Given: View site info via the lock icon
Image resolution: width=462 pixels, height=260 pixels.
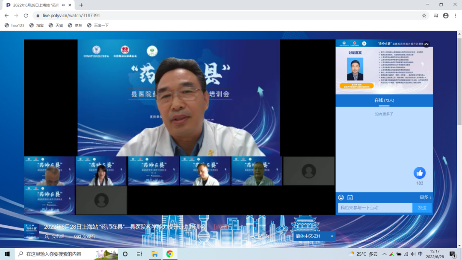Looking at the screenshot, I should pyautogui.click(x=38, y=15).
